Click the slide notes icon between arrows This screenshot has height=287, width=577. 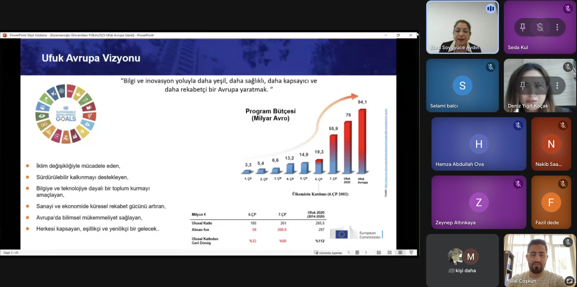click(x=357, y=253)
